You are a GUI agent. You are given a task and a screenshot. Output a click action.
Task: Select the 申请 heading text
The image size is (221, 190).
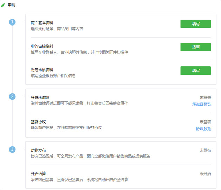click(x=12, y=5)
